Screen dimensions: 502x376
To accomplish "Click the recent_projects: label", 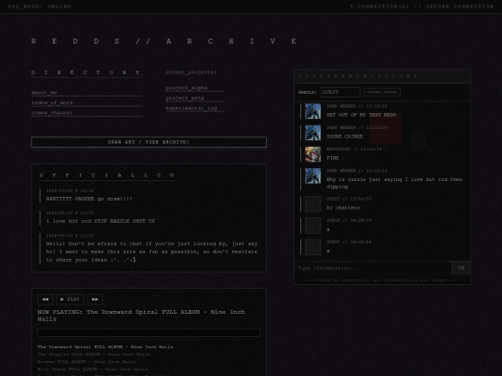I will click(192, 72).
